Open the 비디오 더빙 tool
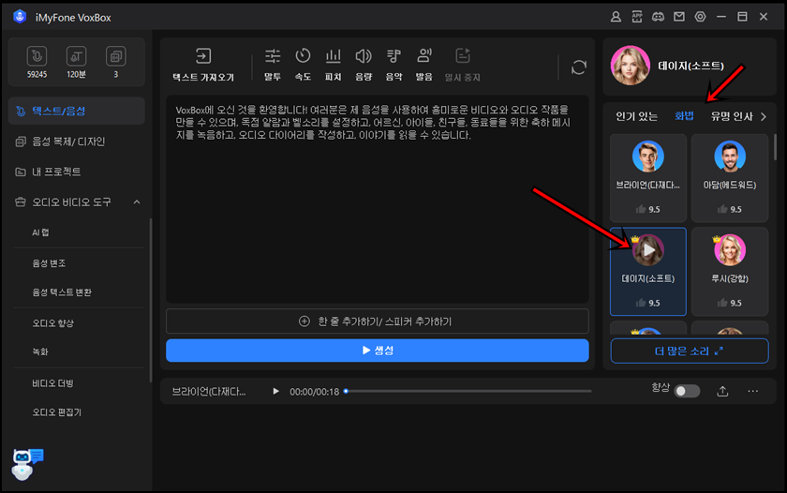Viewport: 787px width, 493px height. click(52, 383)
